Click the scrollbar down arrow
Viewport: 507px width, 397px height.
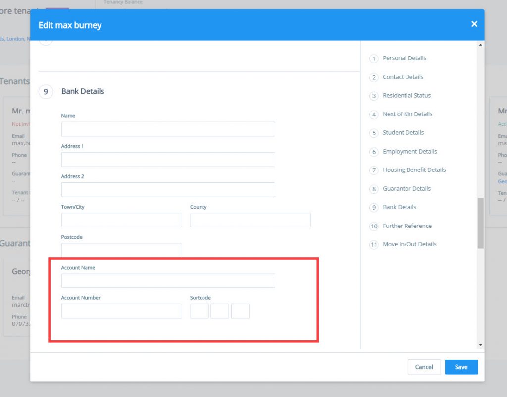tap(480, 345)
